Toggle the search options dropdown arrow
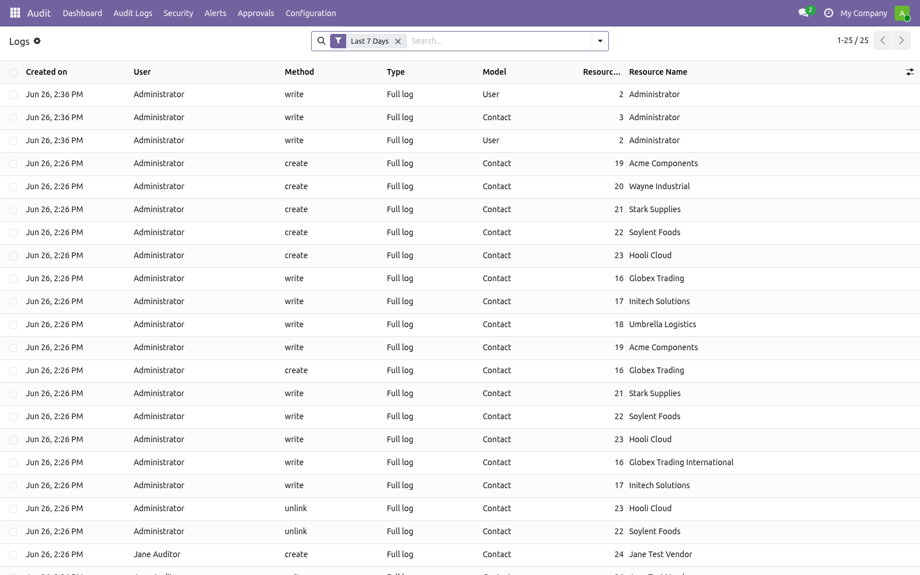The width and height of the screenshot is (920, 575). 600,41
